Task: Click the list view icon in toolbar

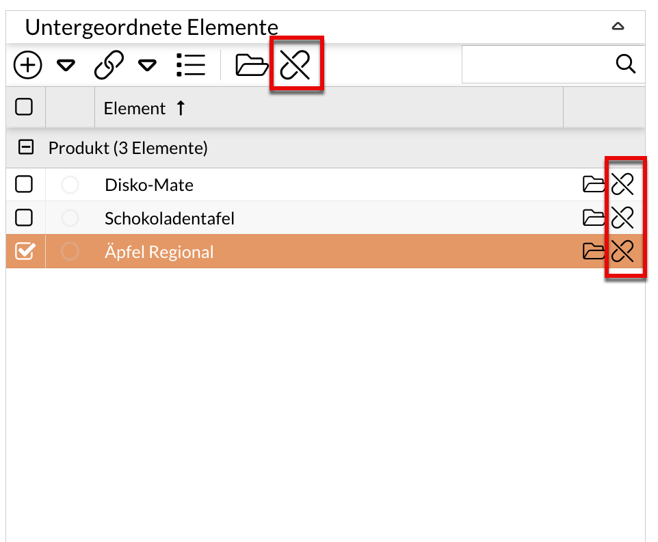Action: click(190, 65)
